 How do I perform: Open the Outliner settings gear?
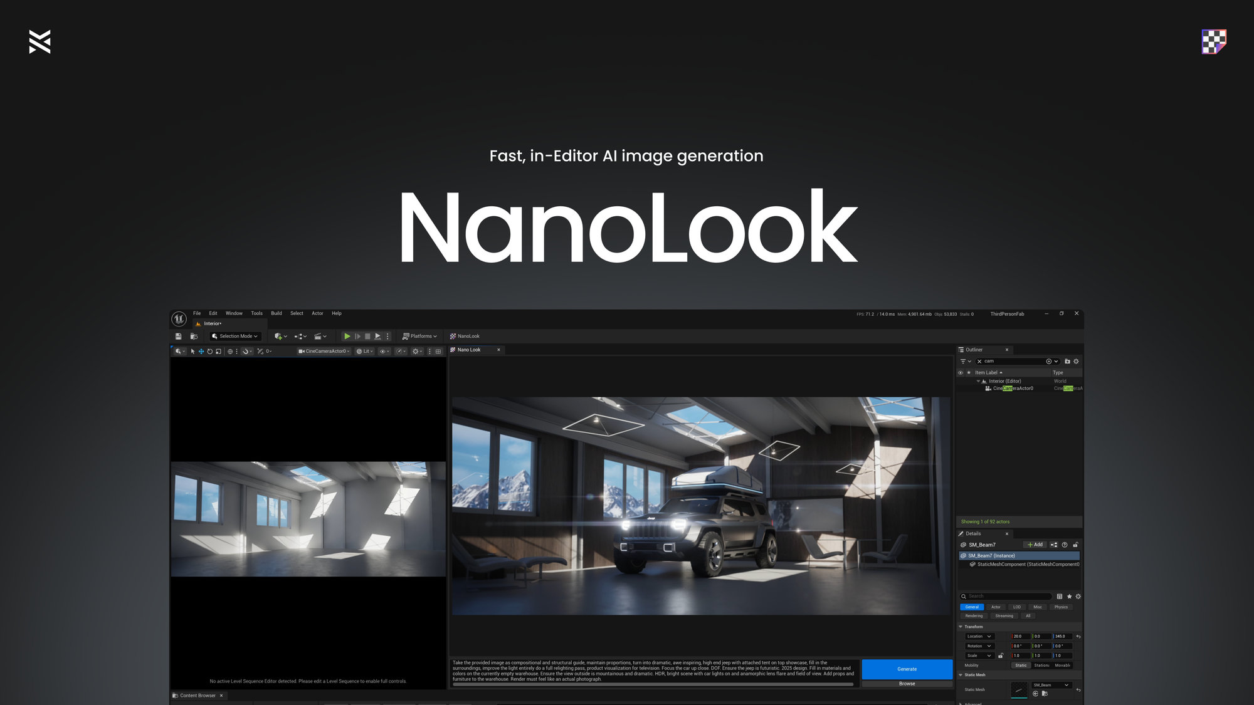pyautogui.click(x=1076, y=362)
